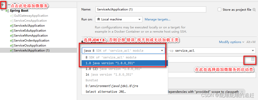Choose the 14 java version option
Viewport: 258px width, 100px height.
point(125,74)
